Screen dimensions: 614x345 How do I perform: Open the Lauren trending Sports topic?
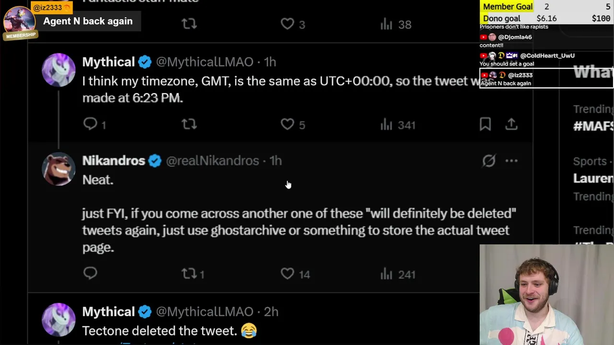coord(593,178)
